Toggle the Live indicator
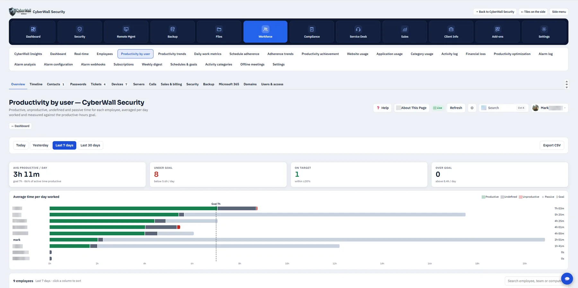Screen dimensions: 578x288 click(438, 108)
